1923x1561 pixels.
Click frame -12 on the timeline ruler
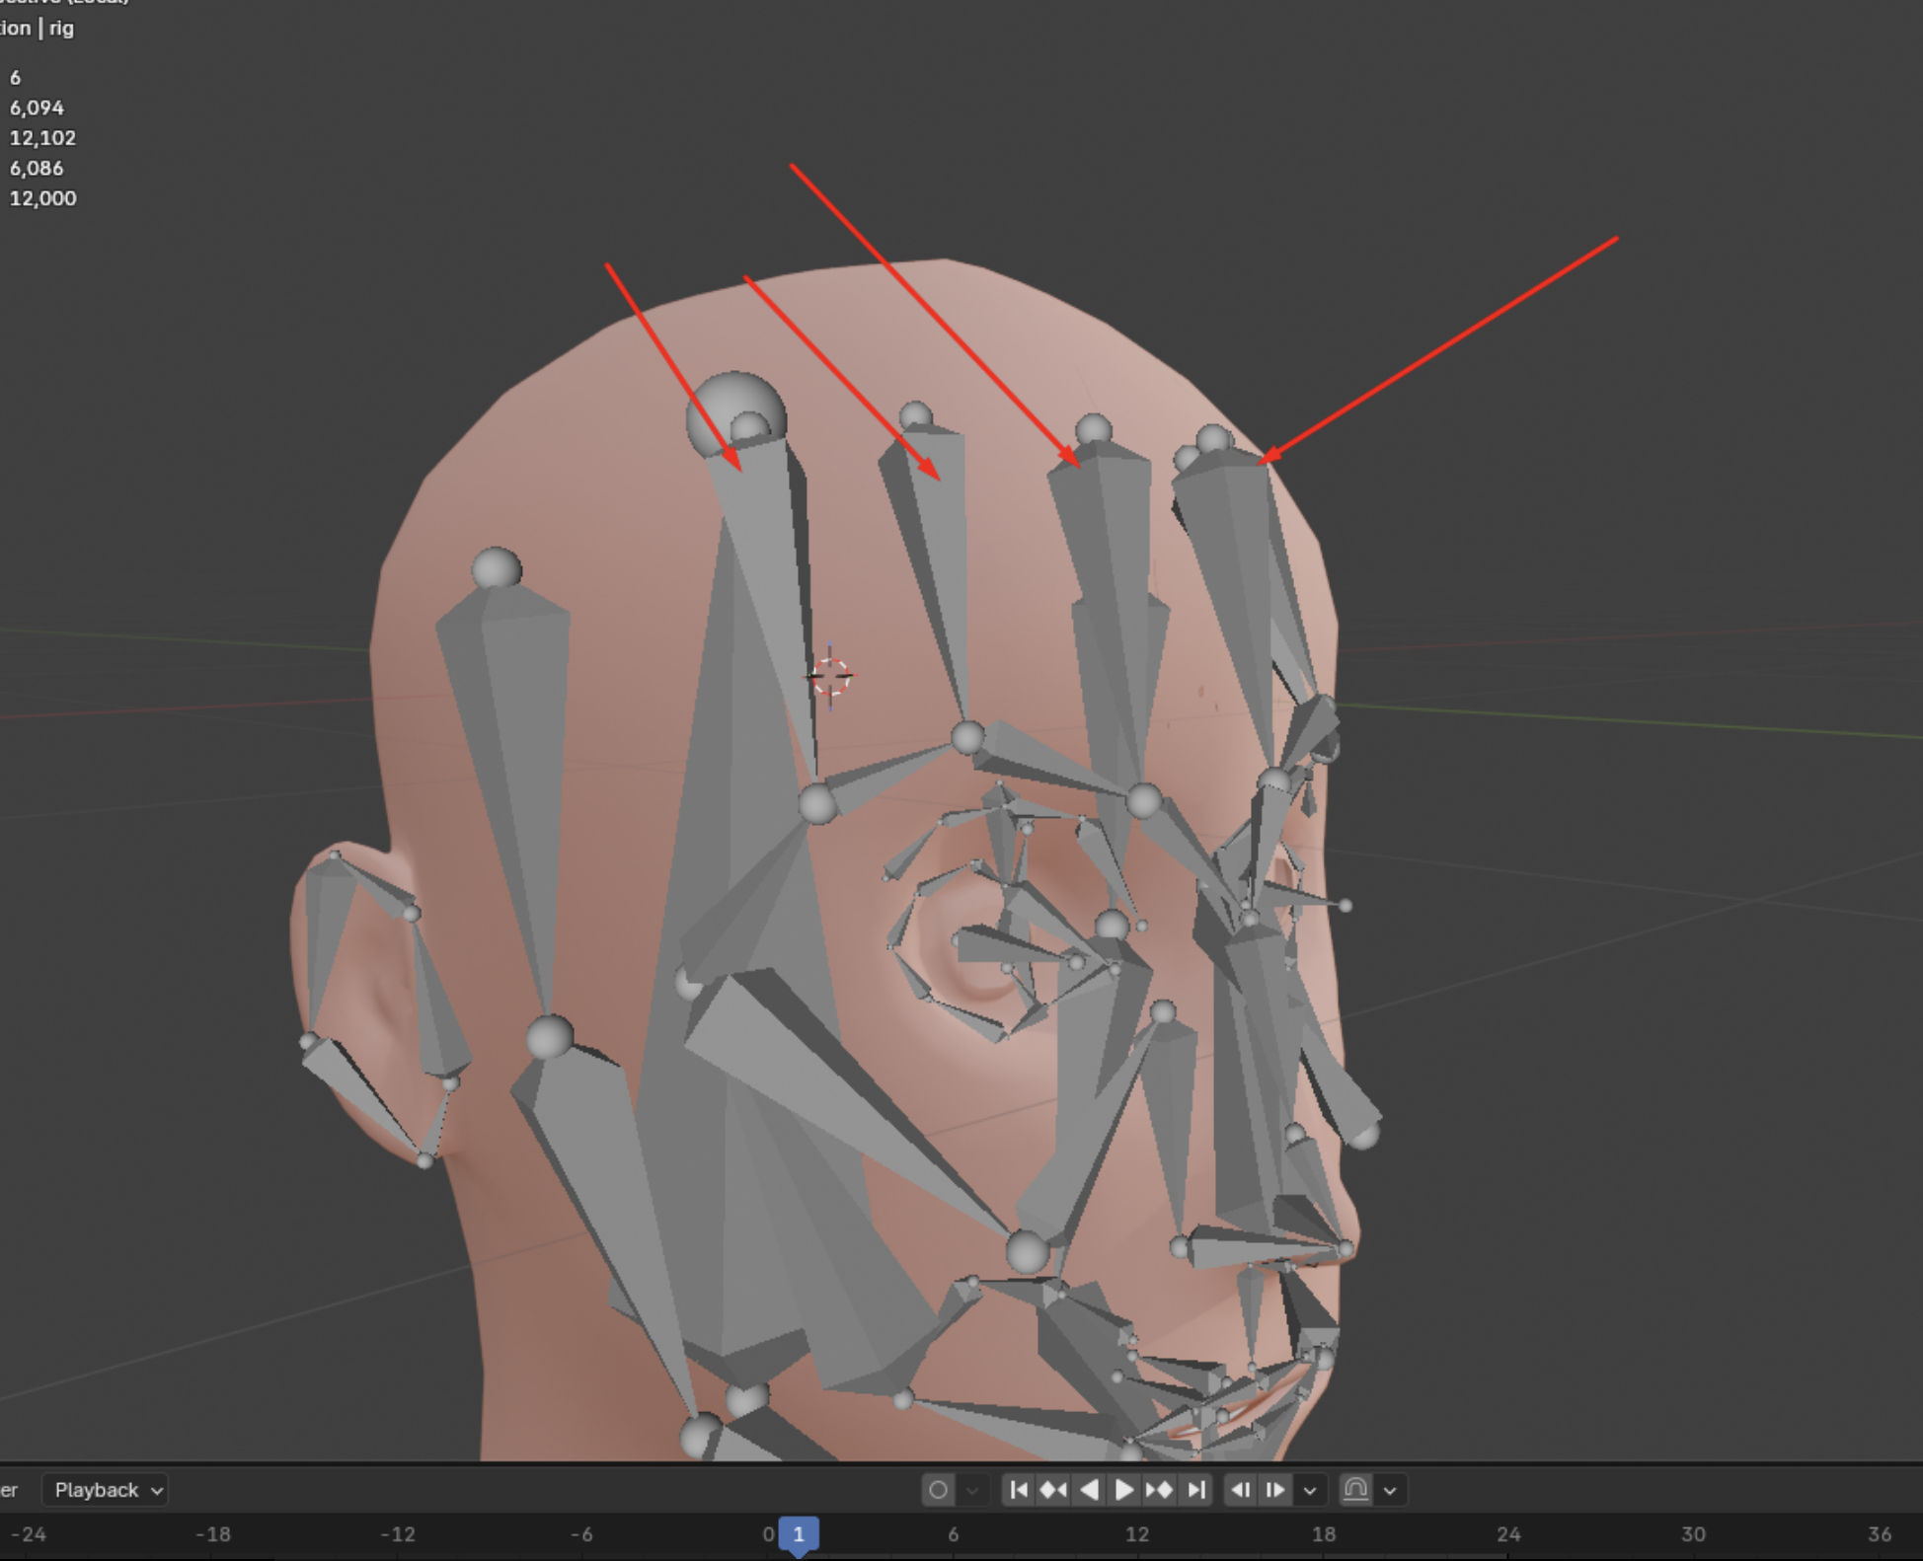point(398,1534)
